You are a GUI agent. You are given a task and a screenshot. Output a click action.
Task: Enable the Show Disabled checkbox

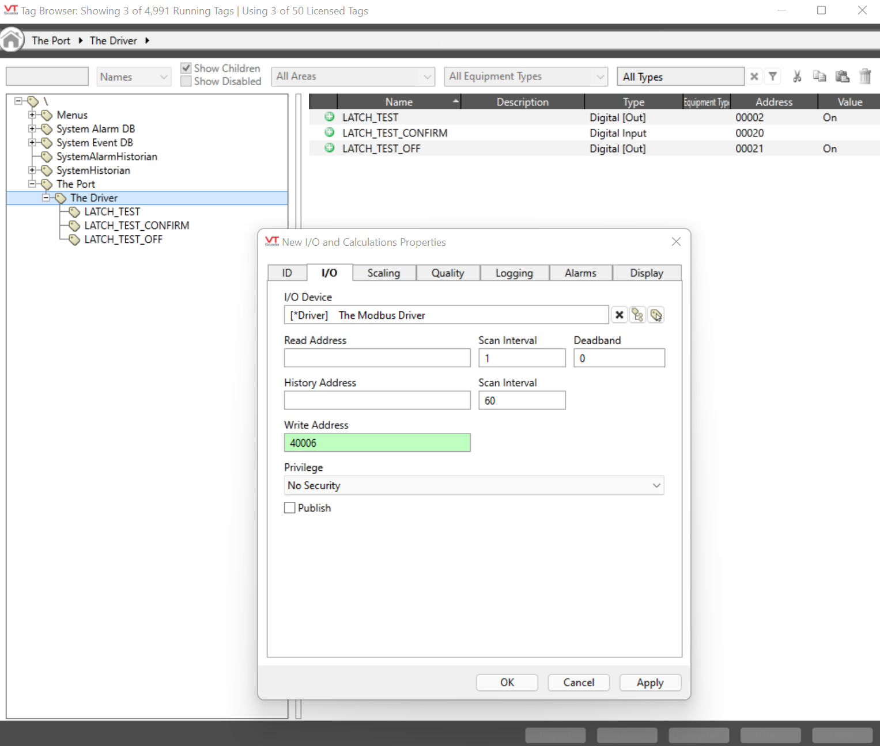click(x=186, y=81)
